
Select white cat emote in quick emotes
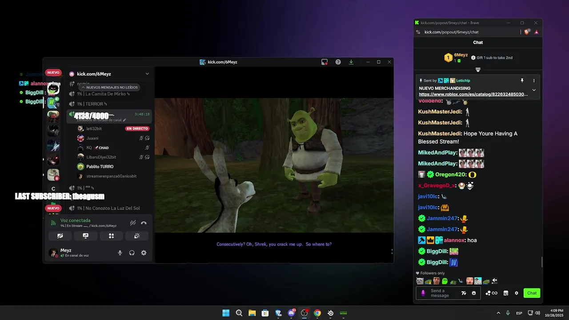[420, 281]
